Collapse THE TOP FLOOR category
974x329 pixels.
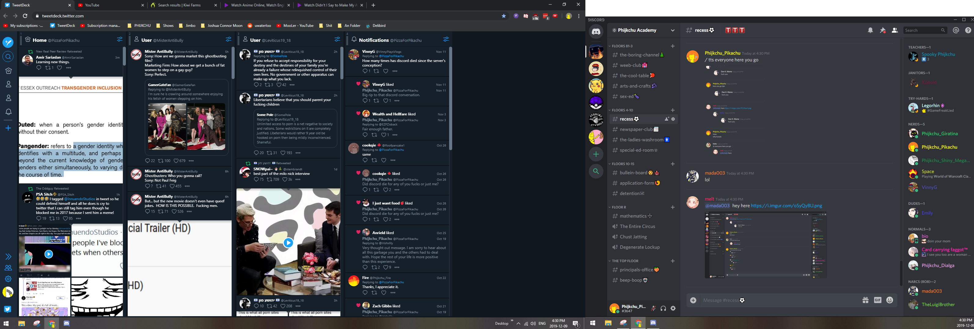(x=624, y=261)
